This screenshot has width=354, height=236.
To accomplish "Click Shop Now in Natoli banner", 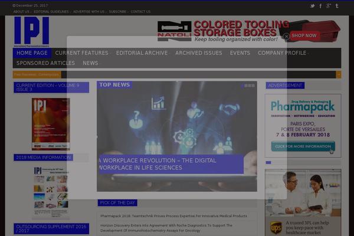I will click(304, 35).
